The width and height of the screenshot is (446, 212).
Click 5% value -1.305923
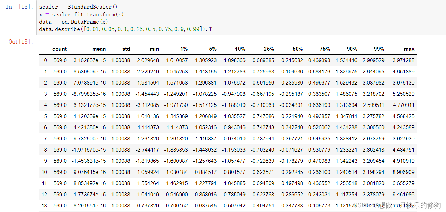205,60
